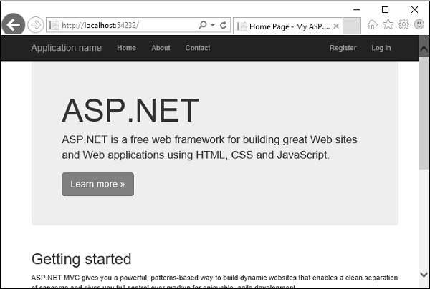430x289 pixels.
Task: Open the browser Home icon
Action: pyautogui.click(x=372, y=25)
